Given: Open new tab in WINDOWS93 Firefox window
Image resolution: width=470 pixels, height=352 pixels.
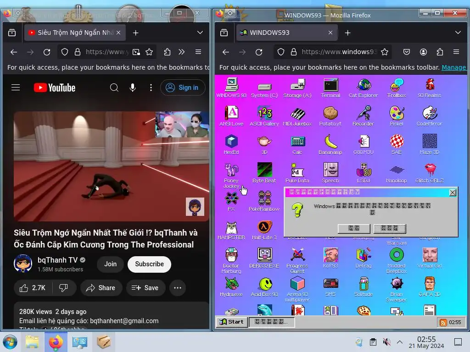Looking at the screenshot, I should 348,33.
